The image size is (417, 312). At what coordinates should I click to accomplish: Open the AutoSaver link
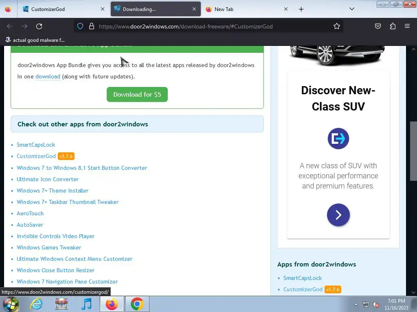tap(30, 225)
